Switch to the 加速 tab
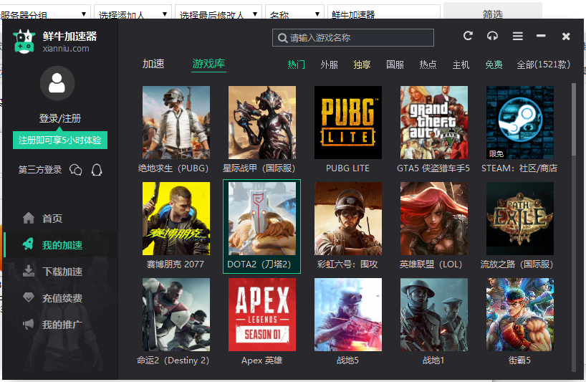This screenshot has width=586, height=382. tap(153, 64)
